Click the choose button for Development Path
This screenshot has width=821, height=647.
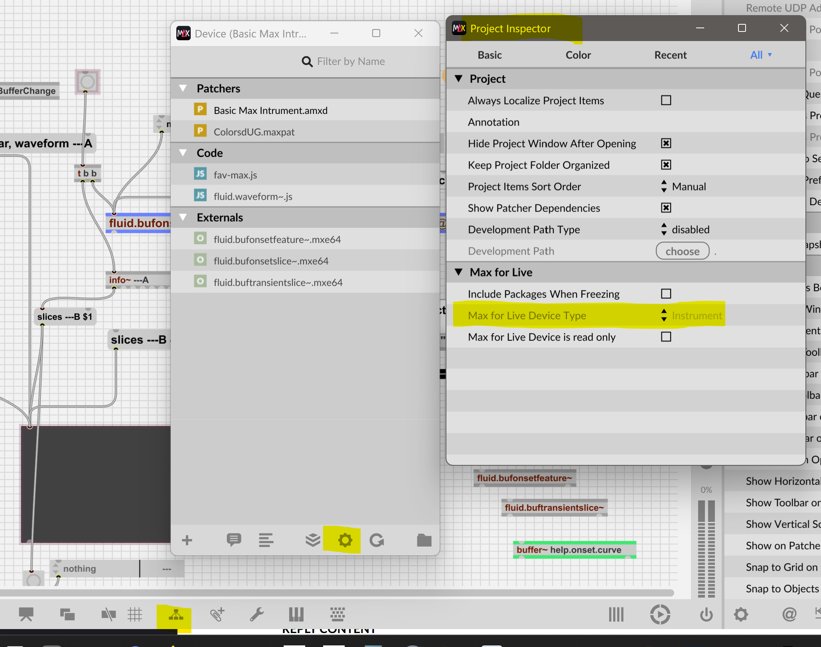point(683,251)
